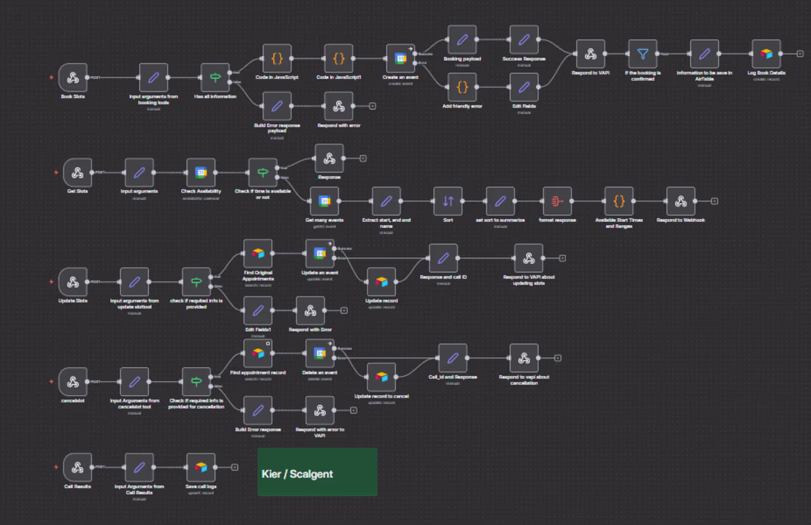
Task: Select the 'Respond with error' node
Action: (x=339, y=106)
